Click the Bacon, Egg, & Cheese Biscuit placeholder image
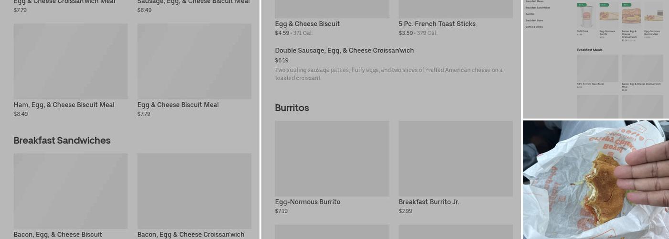 coord(70,191)
